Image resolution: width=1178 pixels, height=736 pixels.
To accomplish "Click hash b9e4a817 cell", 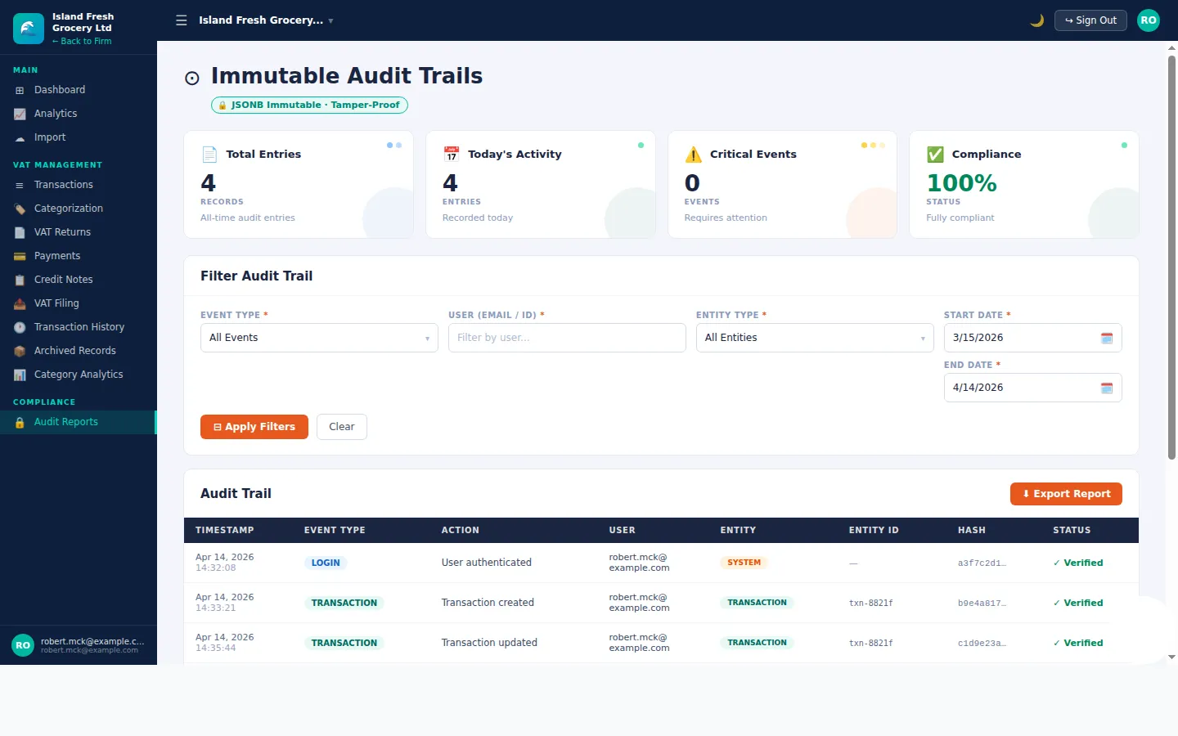I will tap(982, 604).
